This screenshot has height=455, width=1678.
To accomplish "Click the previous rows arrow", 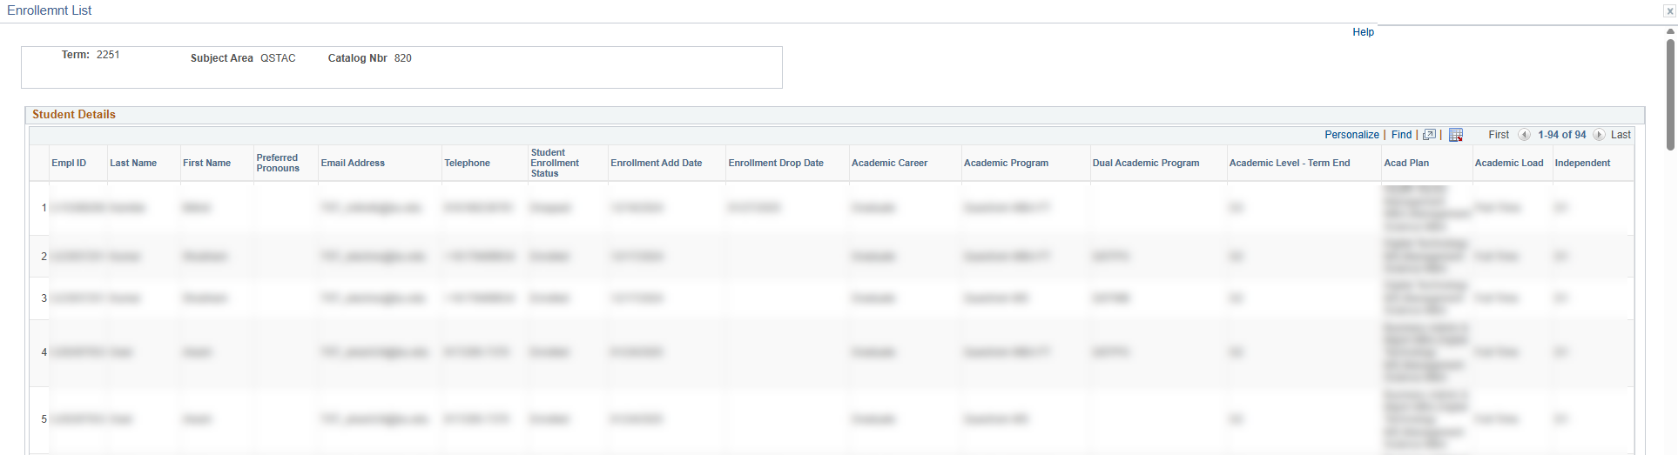I will point(1524,135).
